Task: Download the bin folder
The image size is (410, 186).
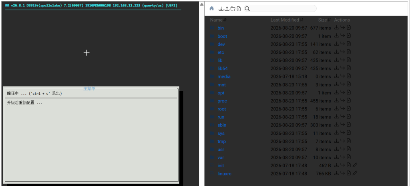Action: pos(337,28)
